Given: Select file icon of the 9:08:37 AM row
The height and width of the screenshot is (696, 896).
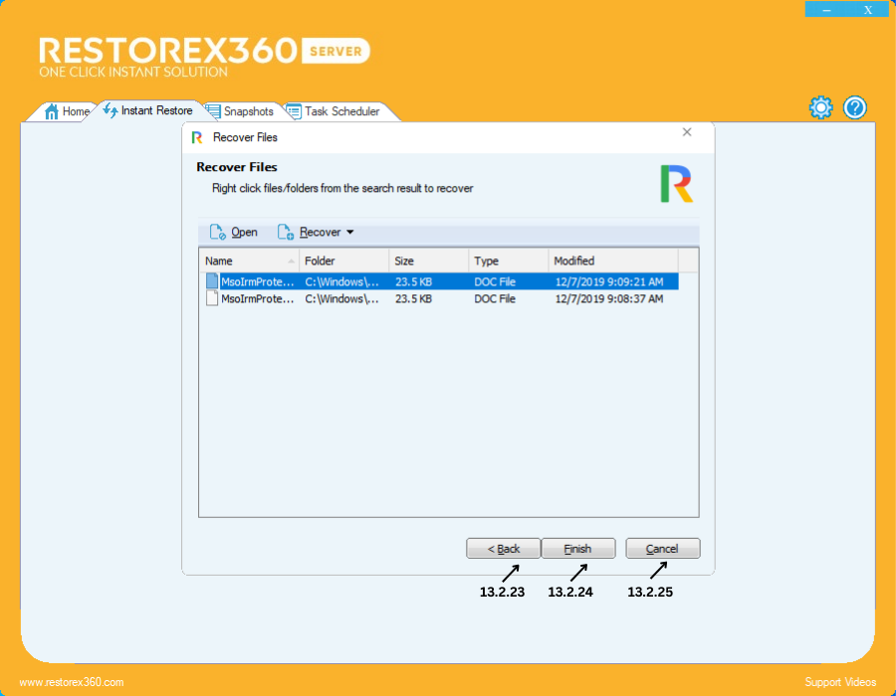Looking at the screenshot, I should coord(212,298).
